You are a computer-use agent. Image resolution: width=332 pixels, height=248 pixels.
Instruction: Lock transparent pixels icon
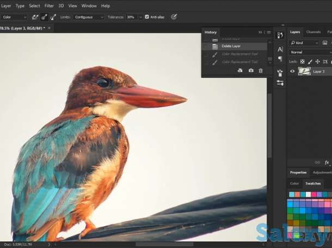click(x=303, y=61)
